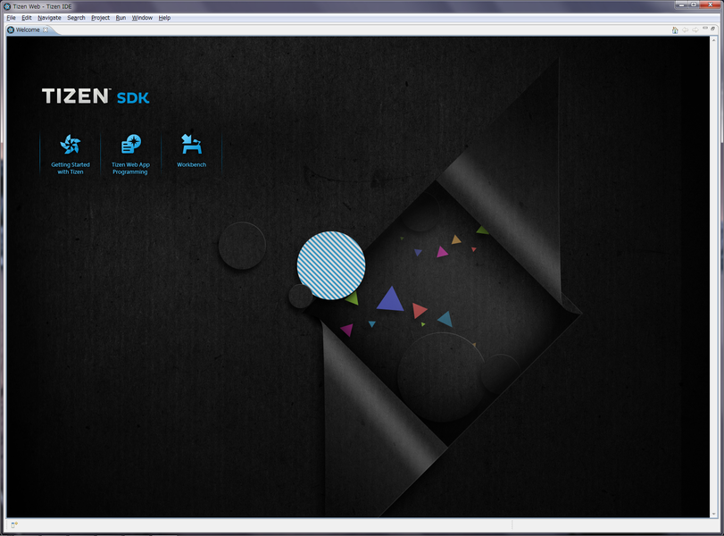724x536 pixels.
Task: Open the Search menu
Action: [76, 18]
